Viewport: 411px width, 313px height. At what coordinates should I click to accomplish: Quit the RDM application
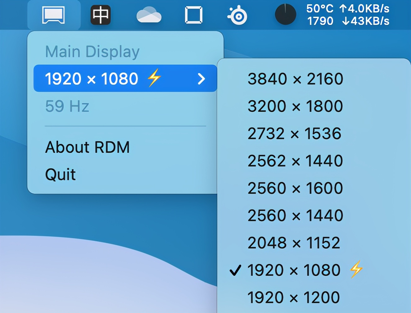click(x=60, y=175)
